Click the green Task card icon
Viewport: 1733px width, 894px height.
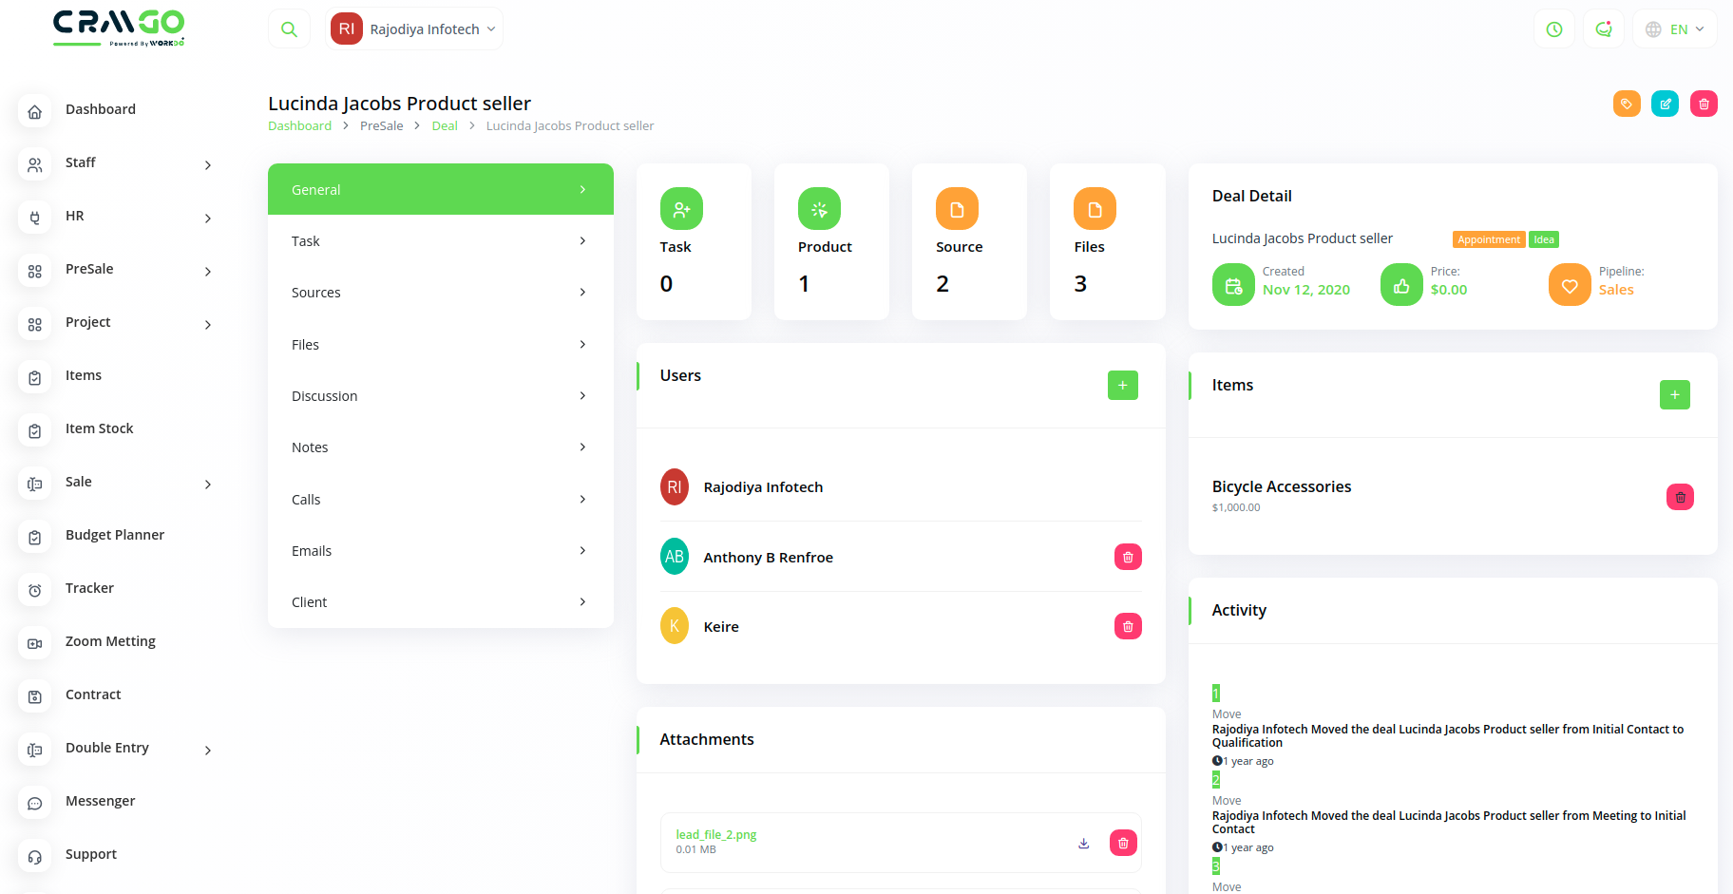point(681,209)
